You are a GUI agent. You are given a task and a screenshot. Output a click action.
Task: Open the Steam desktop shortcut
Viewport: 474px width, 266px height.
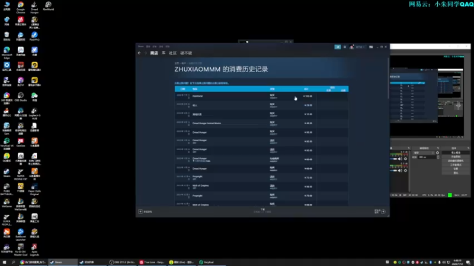[x=7, y=173]
